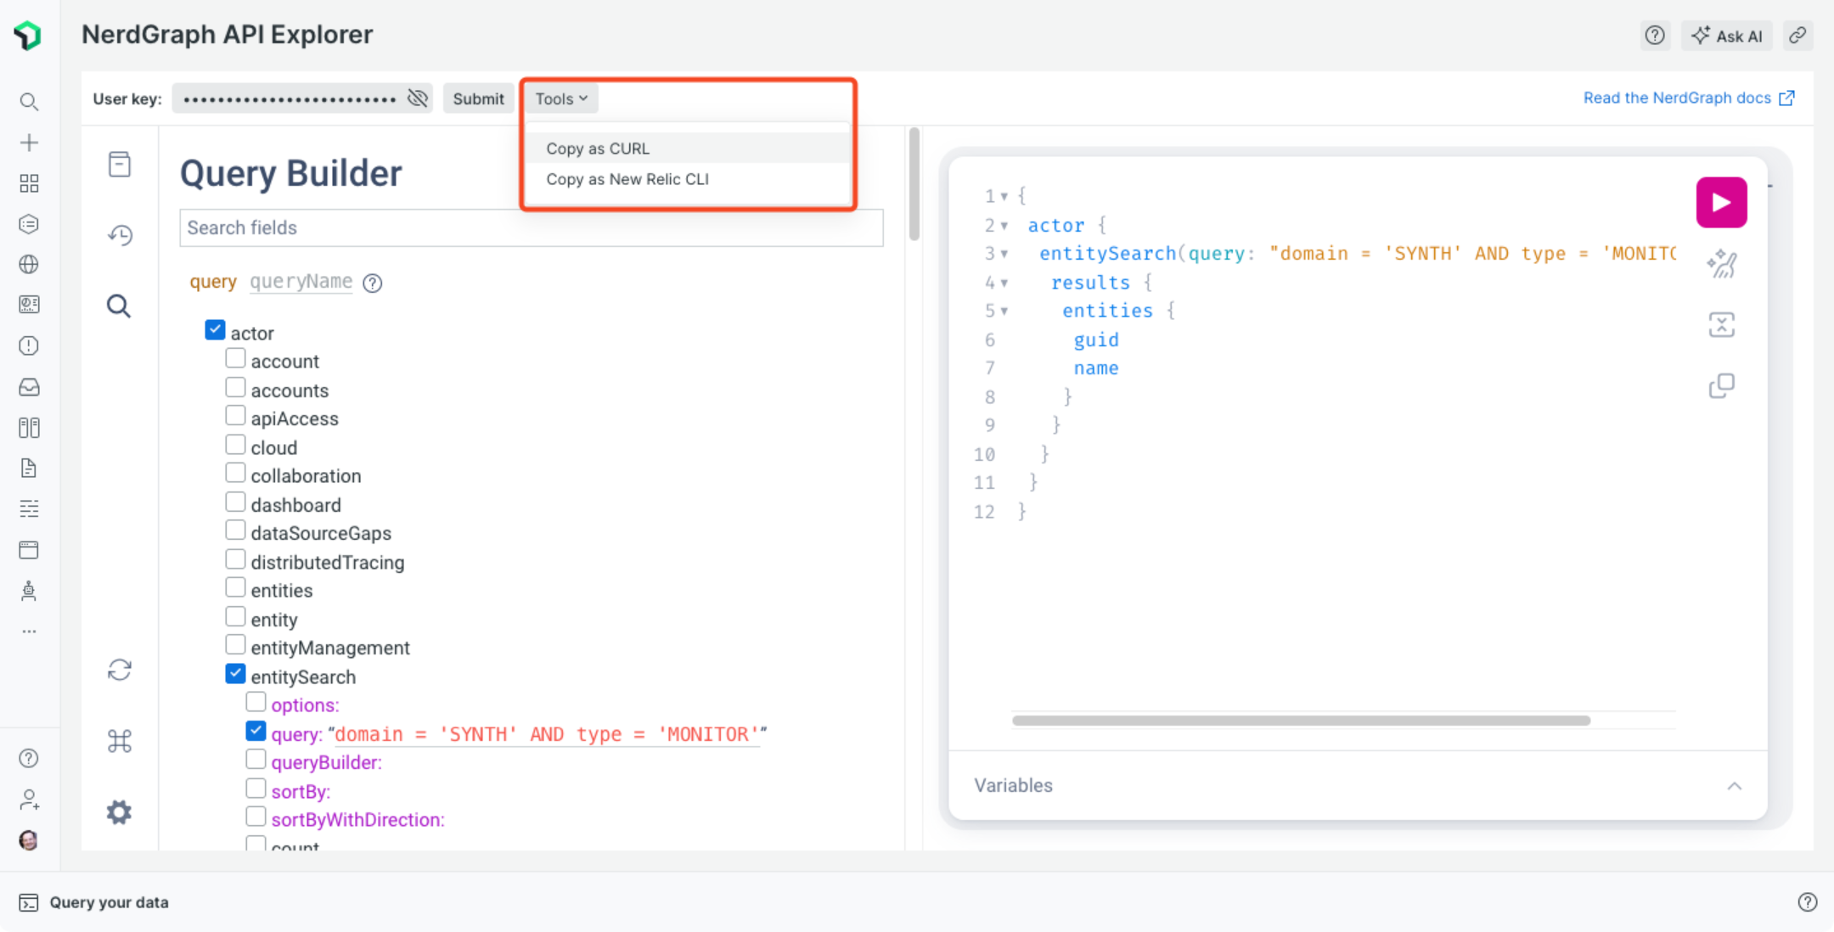
Task: Select Copy as New Relic CLI
Action: click(x=688, y=179)
